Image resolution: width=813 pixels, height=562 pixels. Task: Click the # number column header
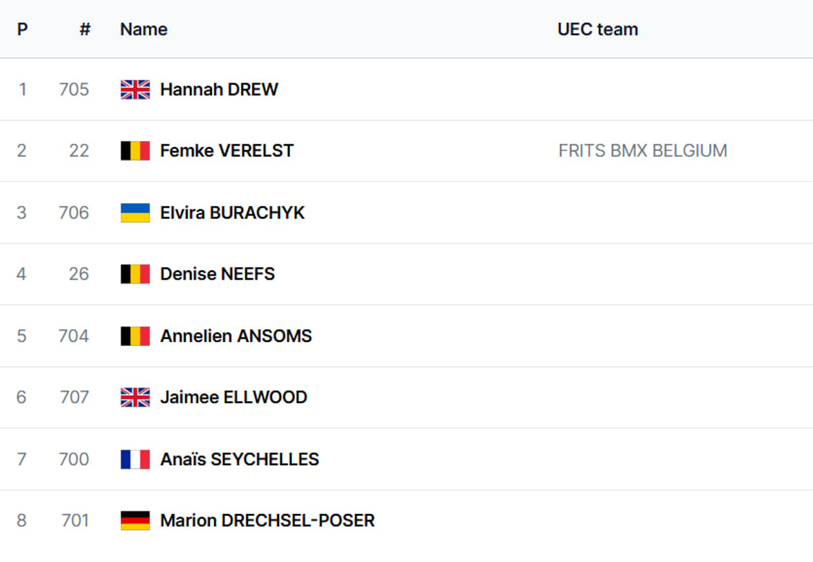pos(85,29)
